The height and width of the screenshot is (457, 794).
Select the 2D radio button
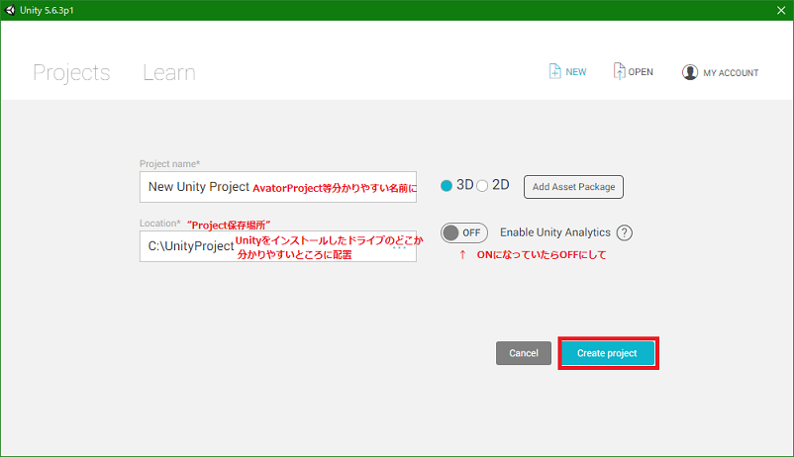click(x=482, y=186)
